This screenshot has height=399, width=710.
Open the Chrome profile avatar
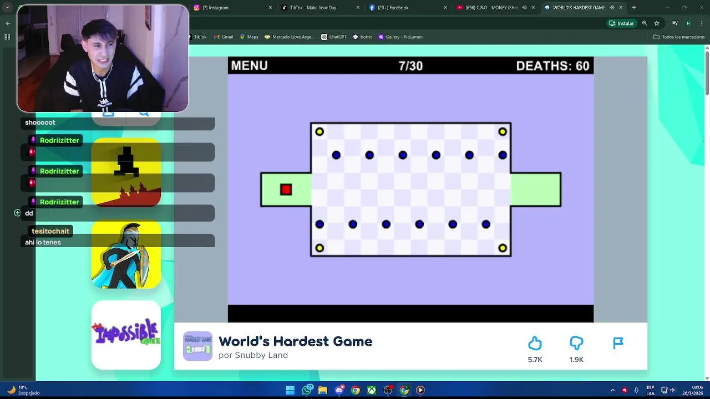pos(688,23)
